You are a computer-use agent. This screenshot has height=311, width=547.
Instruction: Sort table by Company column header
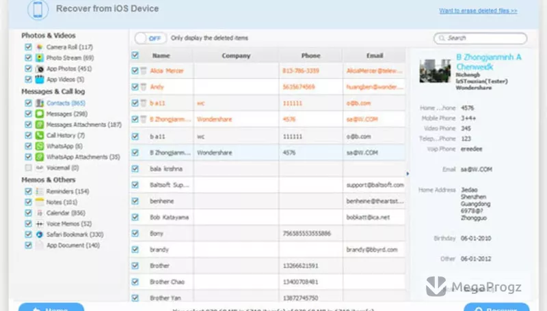[236, 55]
